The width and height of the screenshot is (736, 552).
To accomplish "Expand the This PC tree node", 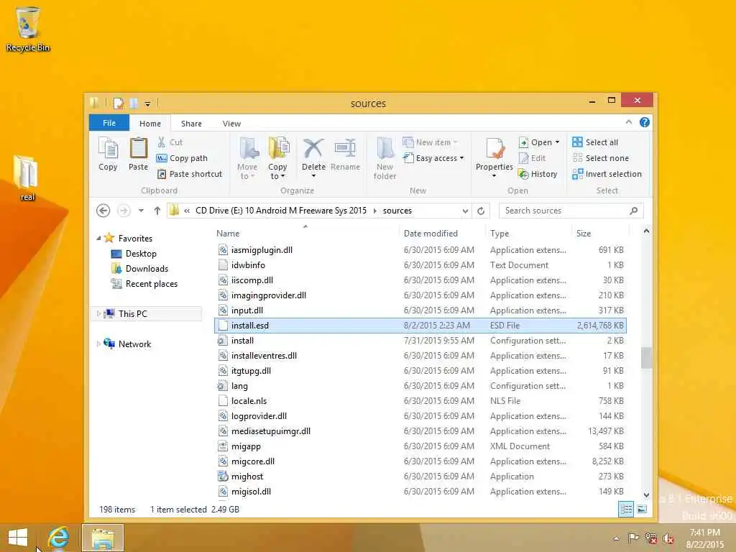I will 98,313.
